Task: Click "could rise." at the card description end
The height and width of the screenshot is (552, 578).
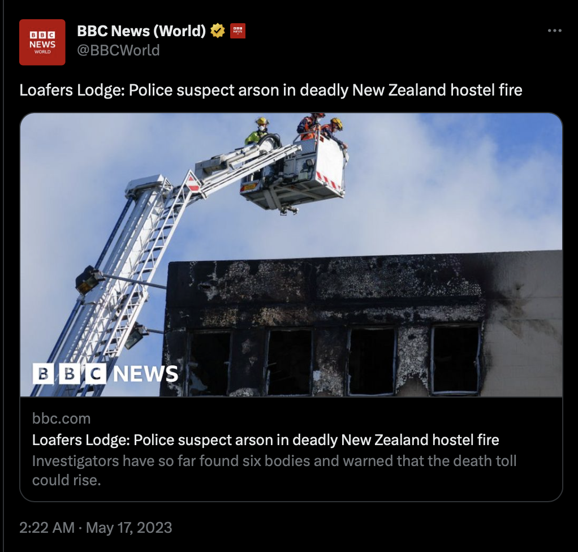Action: pos(66,480)
